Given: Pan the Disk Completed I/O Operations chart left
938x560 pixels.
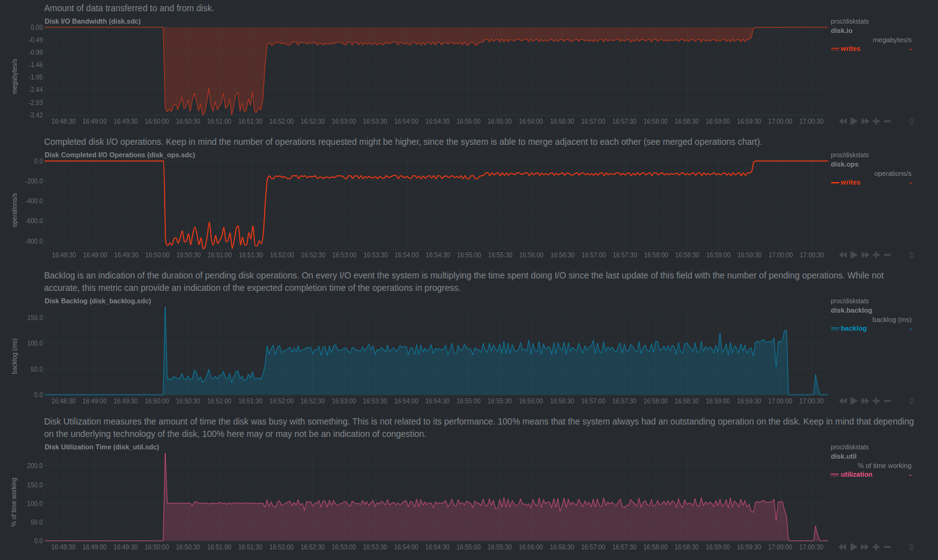Looking at the screenshot, I should [x=843, y=255].
